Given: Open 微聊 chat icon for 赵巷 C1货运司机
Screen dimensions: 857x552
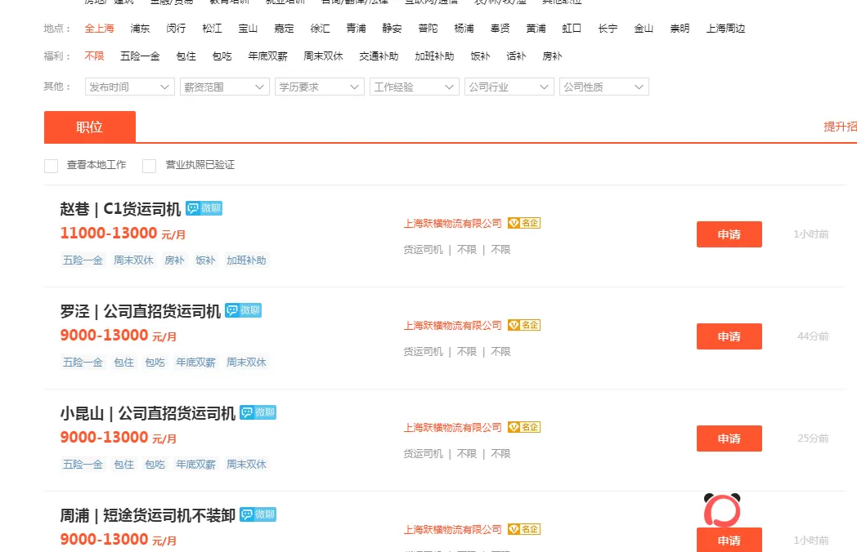Looking at the screenshot, I should pos(204,208).
